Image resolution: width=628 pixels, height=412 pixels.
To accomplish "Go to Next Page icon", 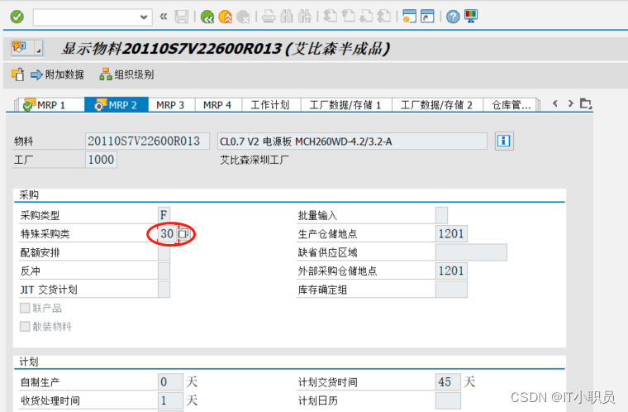I will 366,17.
